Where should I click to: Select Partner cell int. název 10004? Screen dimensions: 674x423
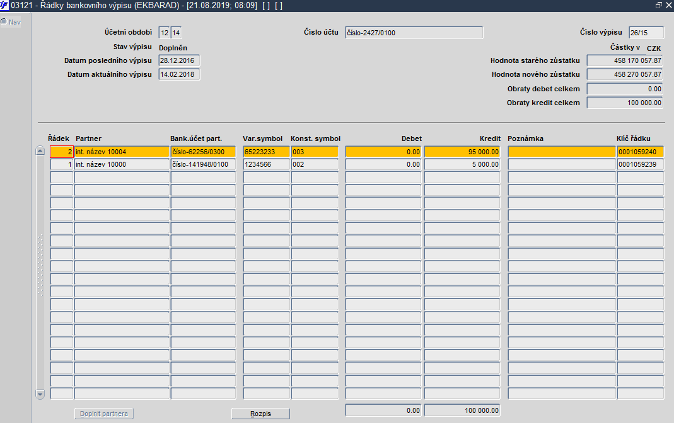[122, 152]
